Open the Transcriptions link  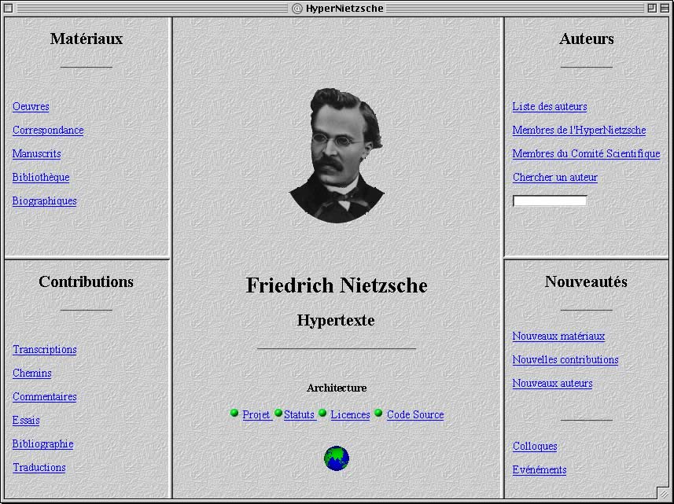45,350
